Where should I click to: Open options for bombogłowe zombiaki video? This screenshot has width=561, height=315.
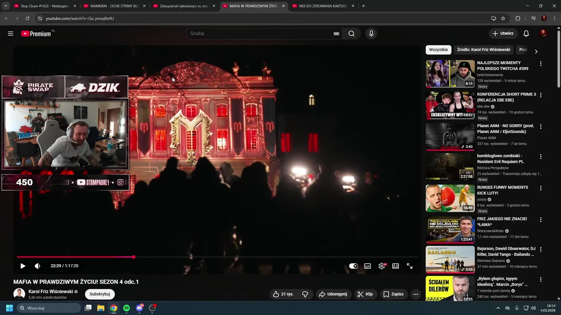click(540, 156)
